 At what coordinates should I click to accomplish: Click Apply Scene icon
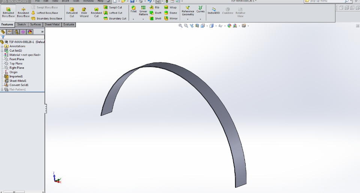click(235, 26)
